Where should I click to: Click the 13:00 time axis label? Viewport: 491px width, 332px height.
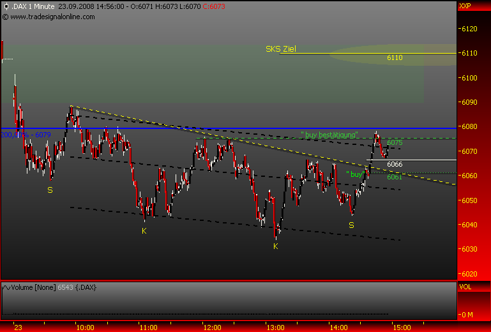(276, 328)
